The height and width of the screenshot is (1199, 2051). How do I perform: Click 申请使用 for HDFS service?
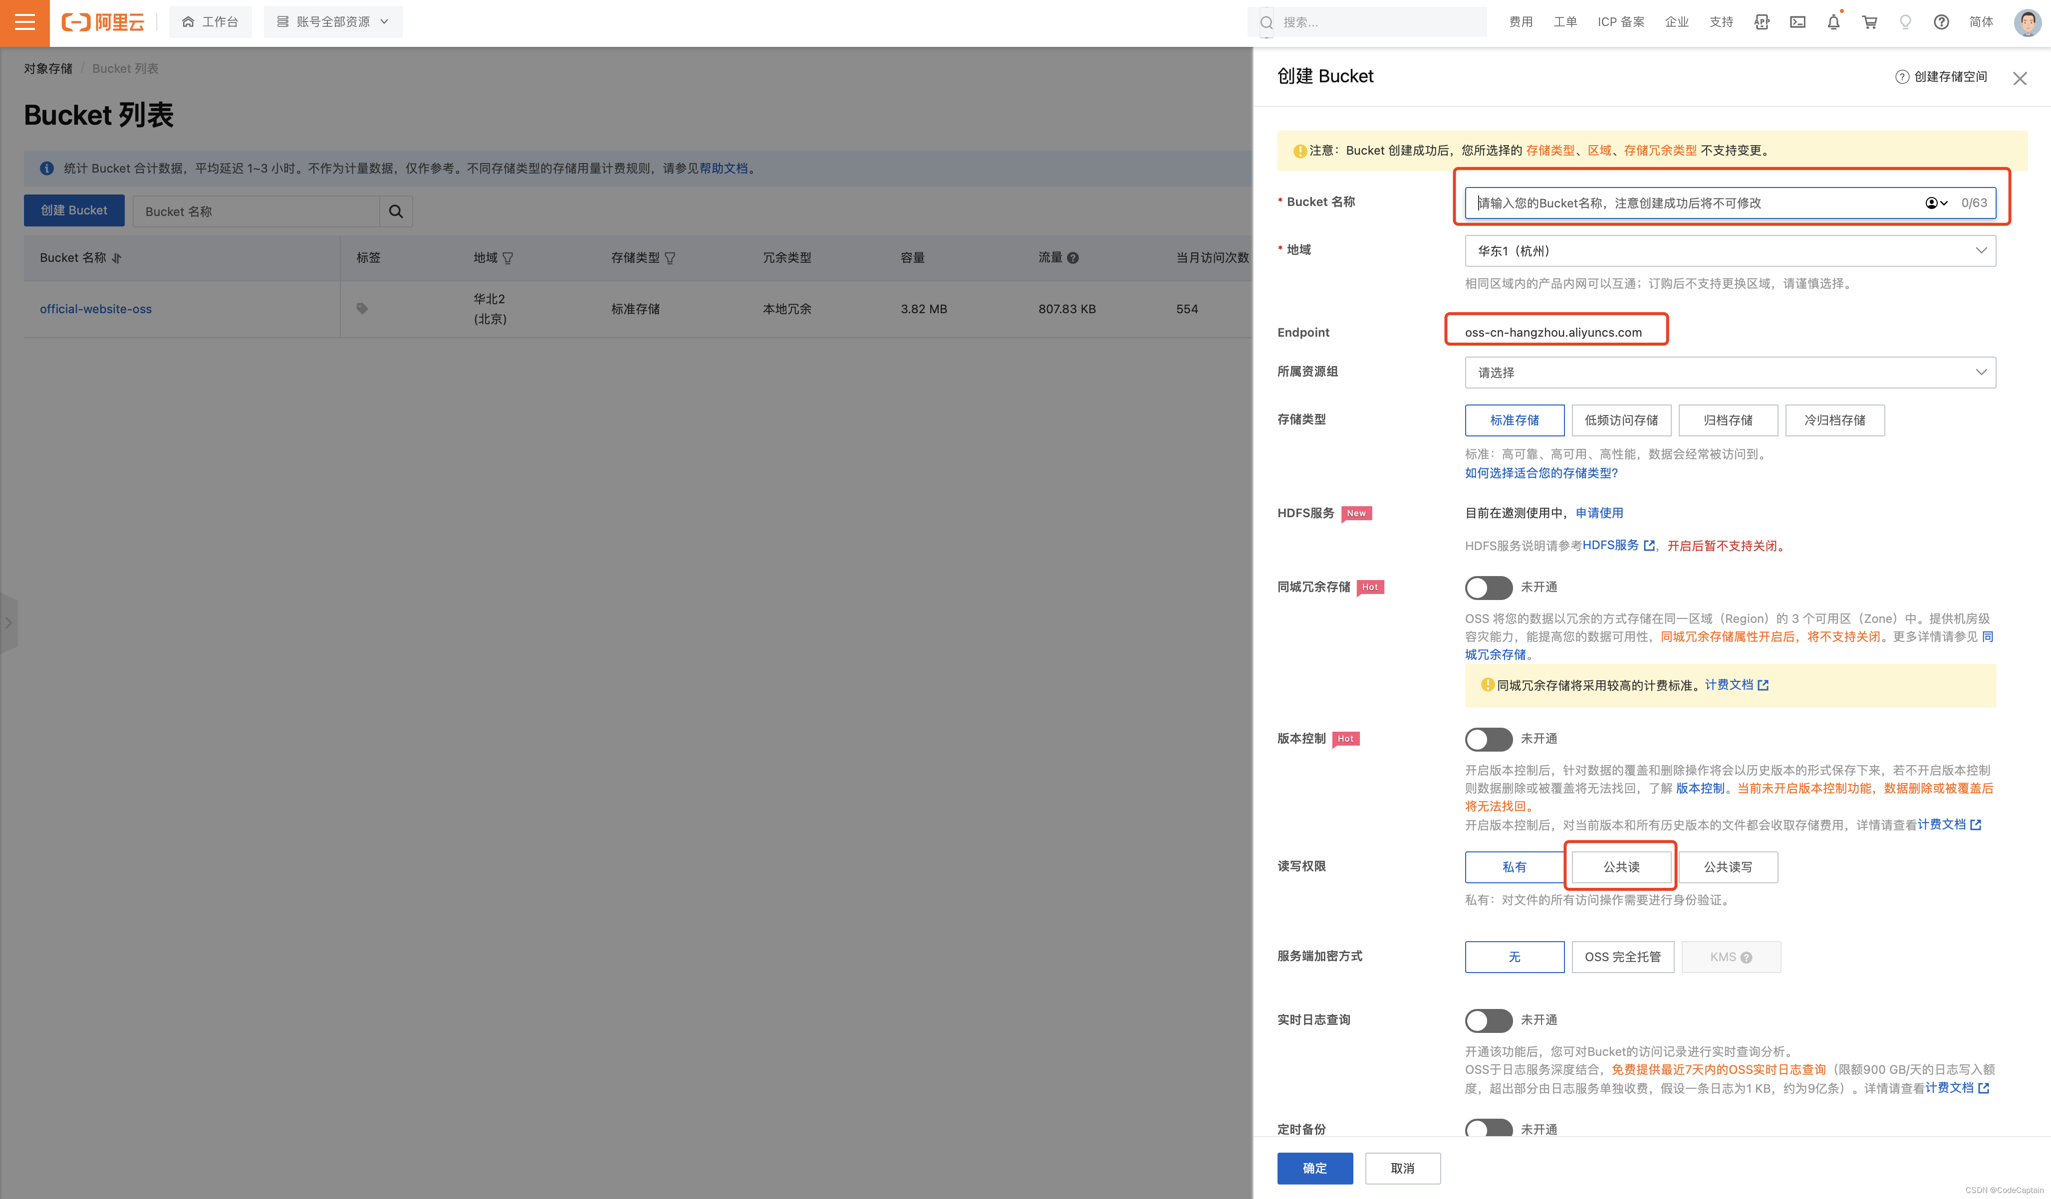(1598, 512)
